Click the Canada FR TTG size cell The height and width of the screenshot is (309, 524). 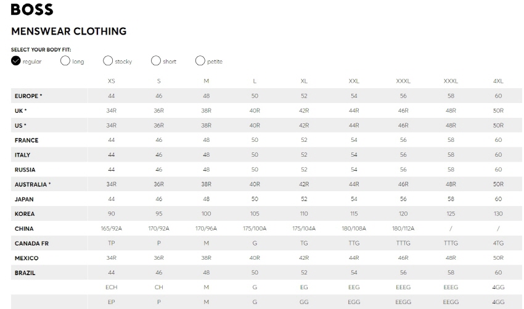click(354, 243)
